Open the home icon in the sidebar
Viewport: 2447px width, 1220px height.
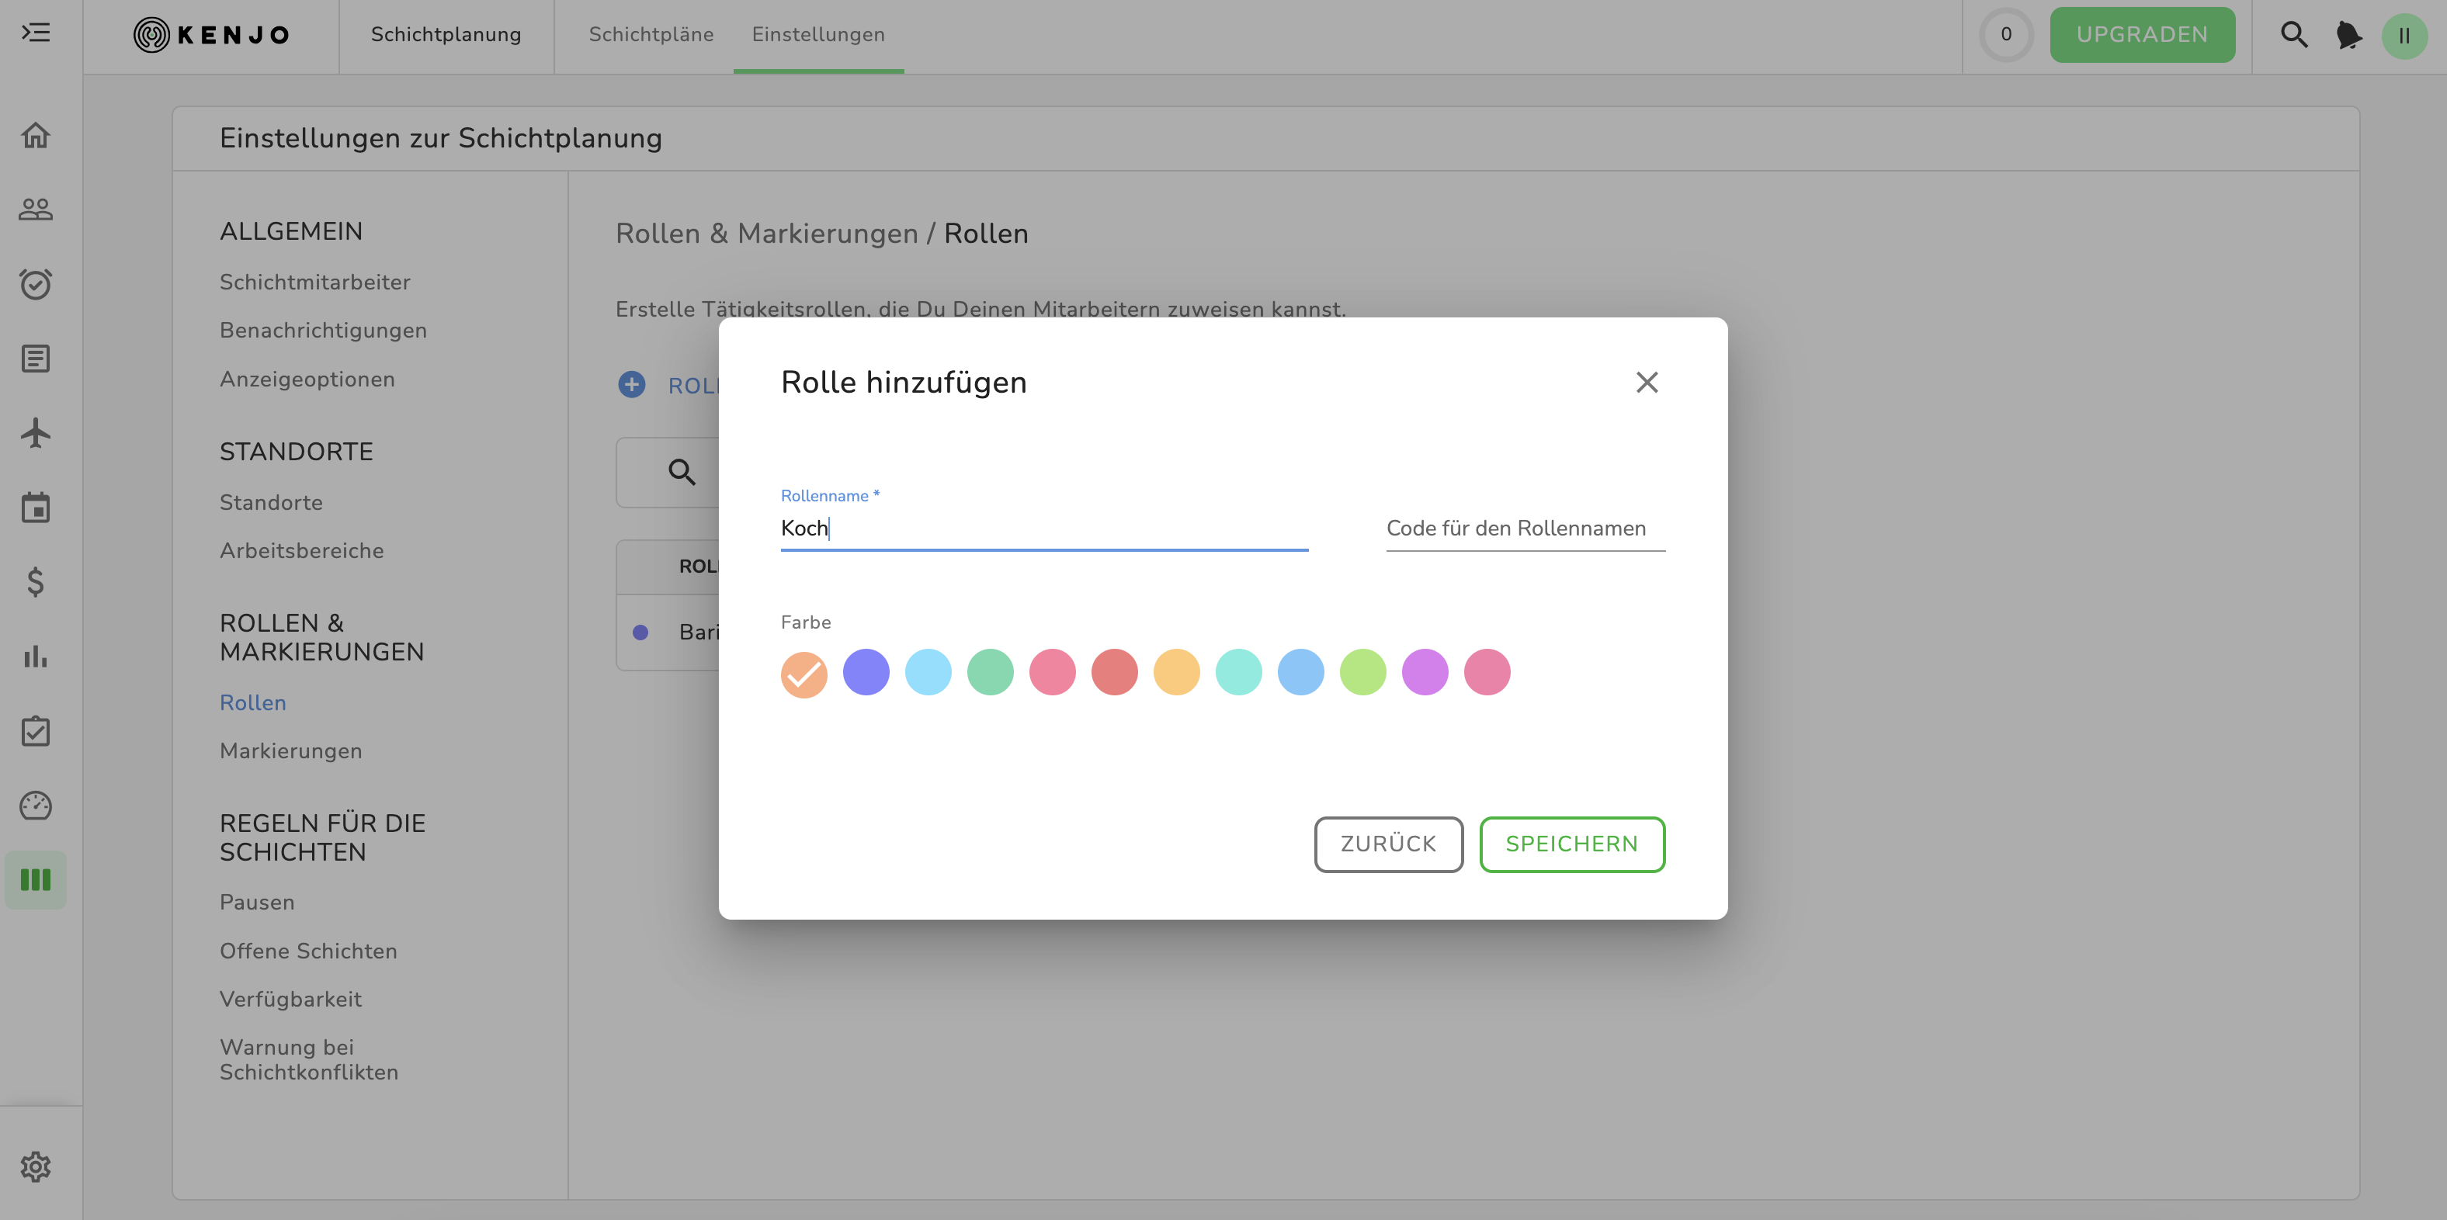[x=35, y=135]
